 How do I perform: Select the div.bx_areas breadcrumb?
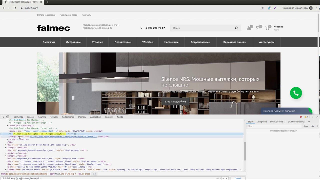(84, 174)
